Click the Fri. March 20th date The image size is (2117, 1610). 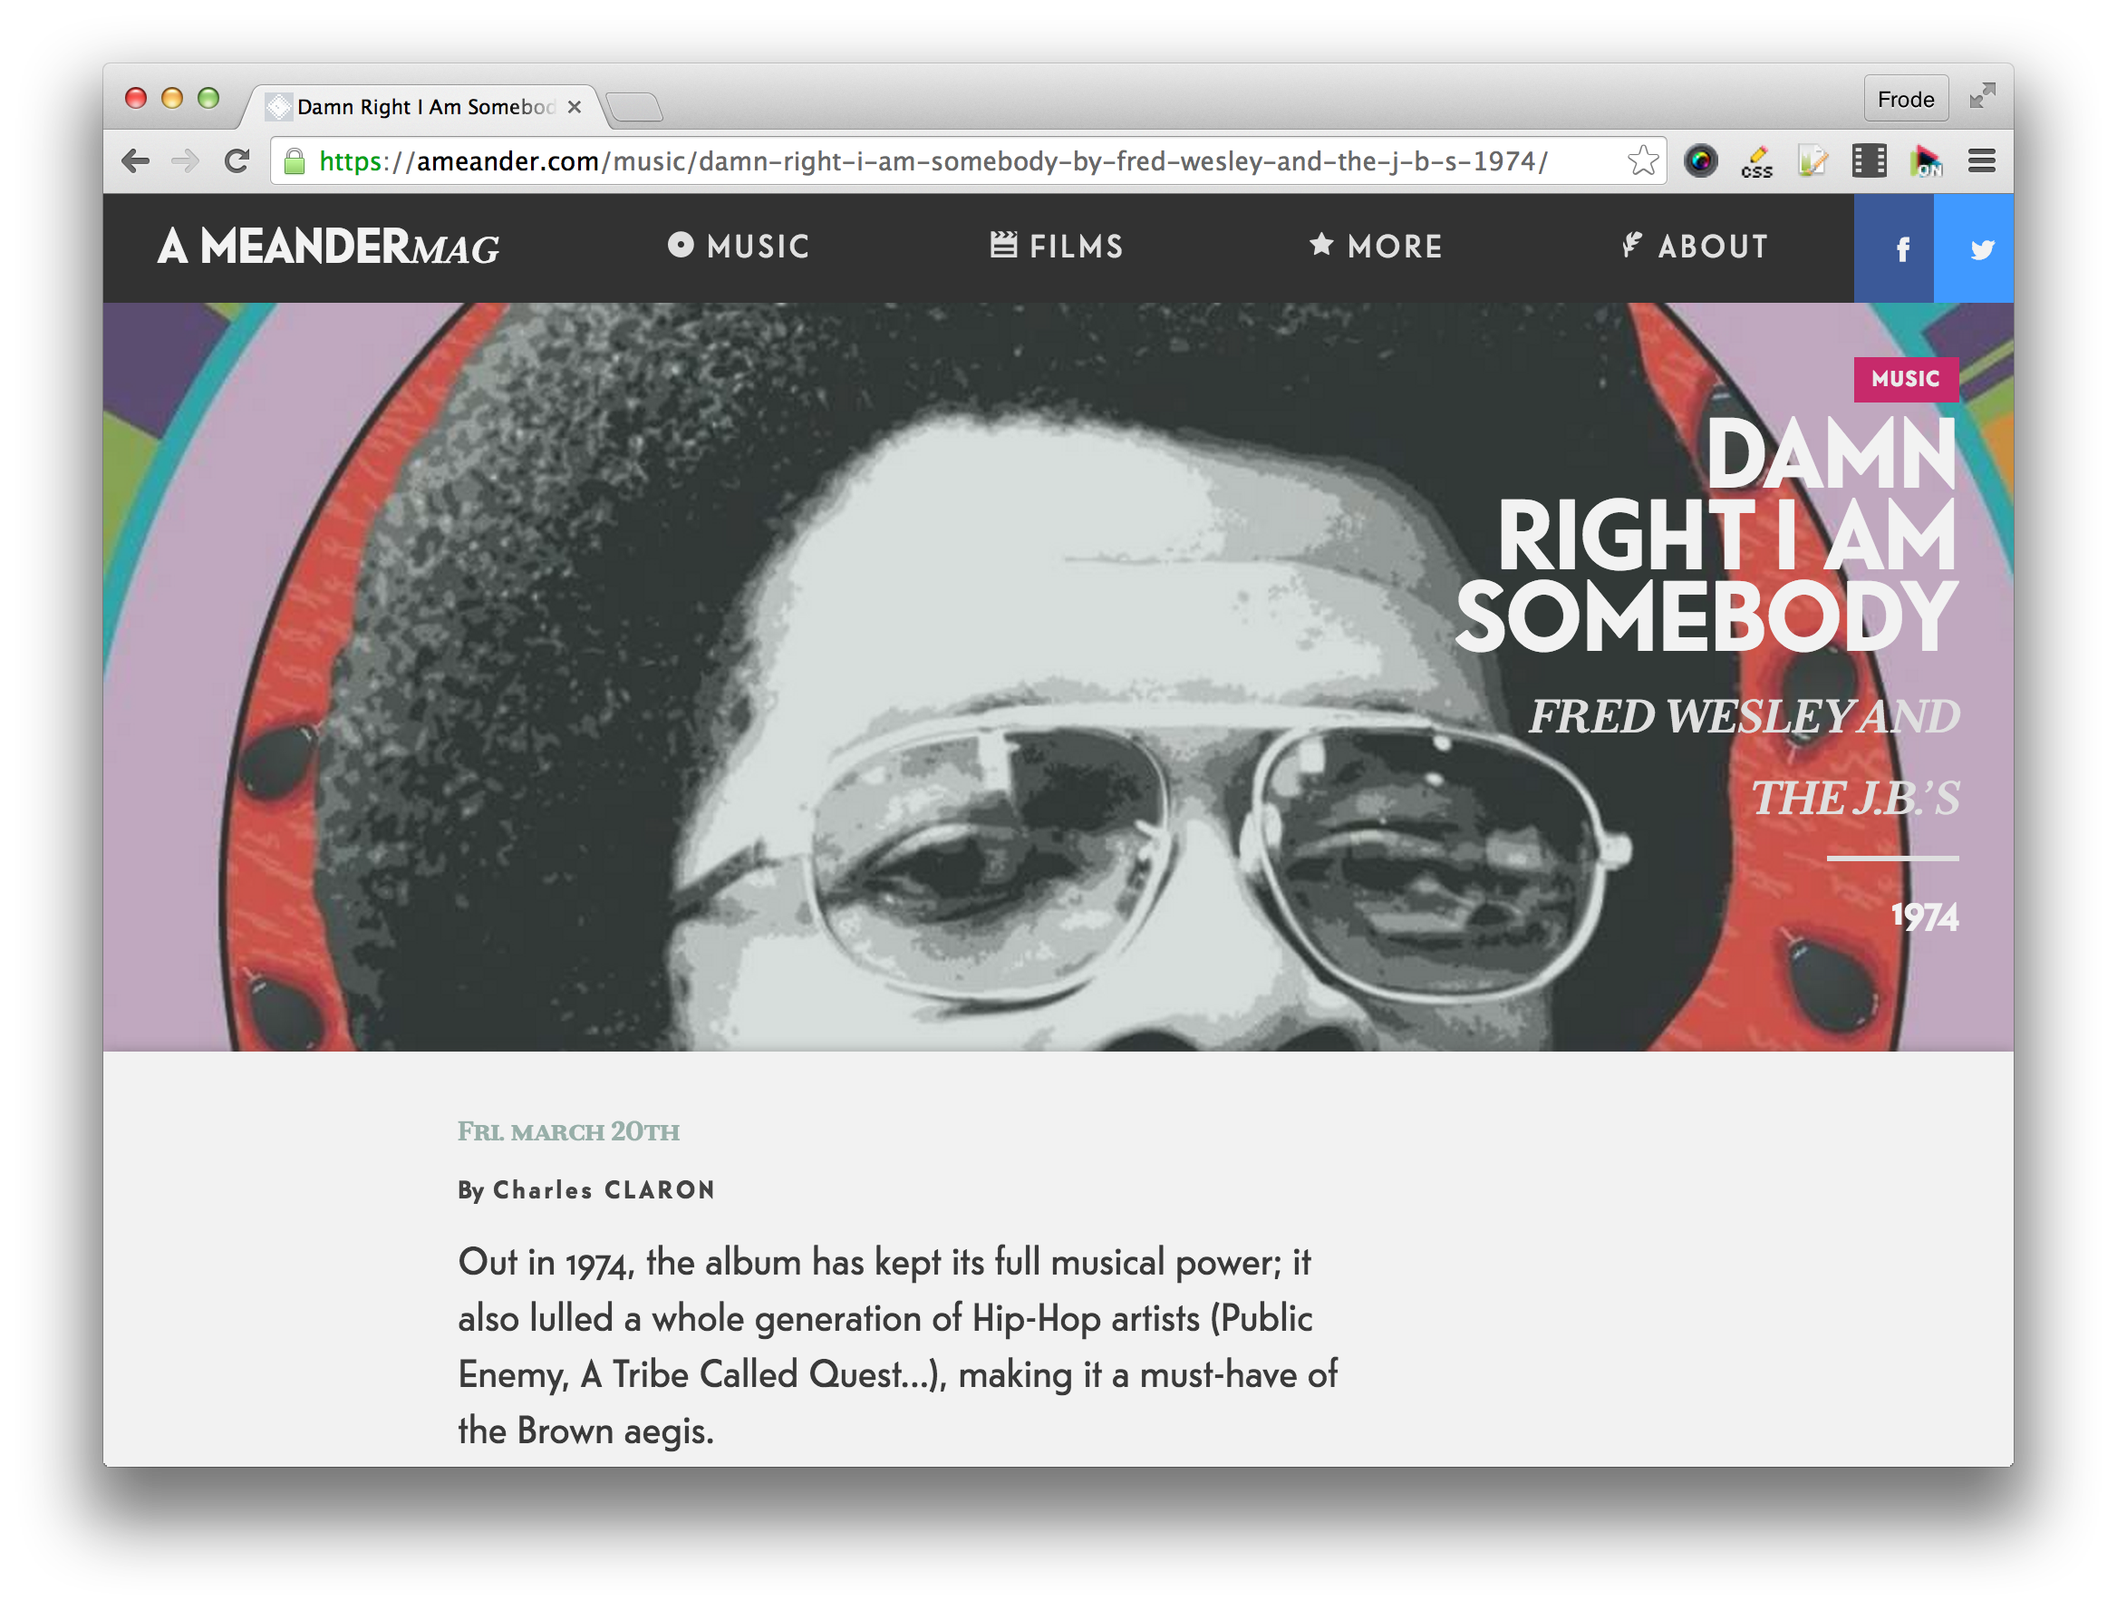[x=568, y=1130]
